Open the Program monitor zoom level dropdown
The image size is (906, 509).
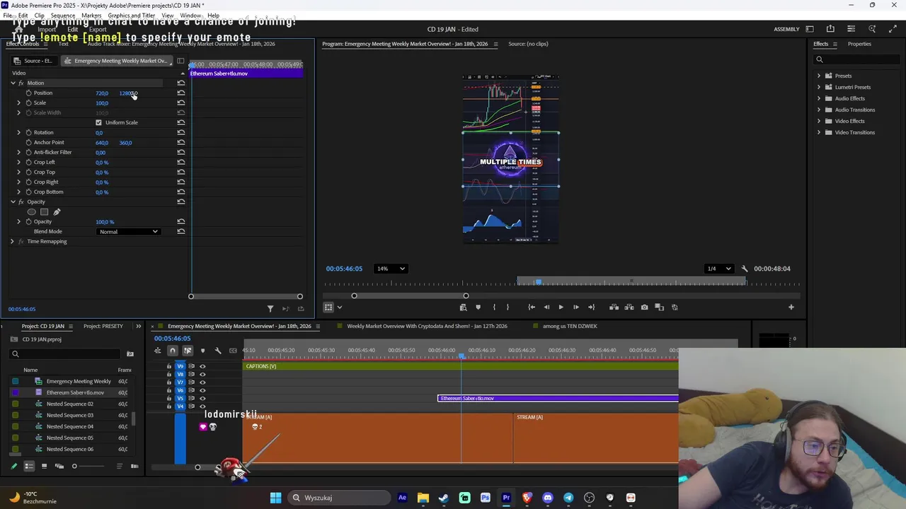point(391,269)
